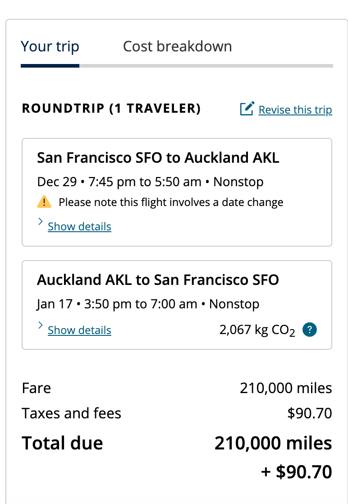Select the Your trip tab
348x504 pixels.
(50, 46)
